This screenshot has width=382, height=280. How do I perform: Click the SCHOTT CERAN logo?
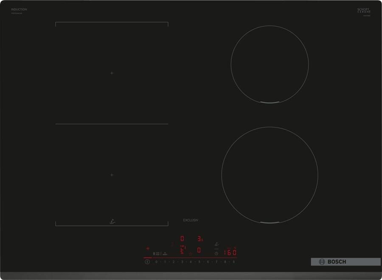click(x=364, y=11)
